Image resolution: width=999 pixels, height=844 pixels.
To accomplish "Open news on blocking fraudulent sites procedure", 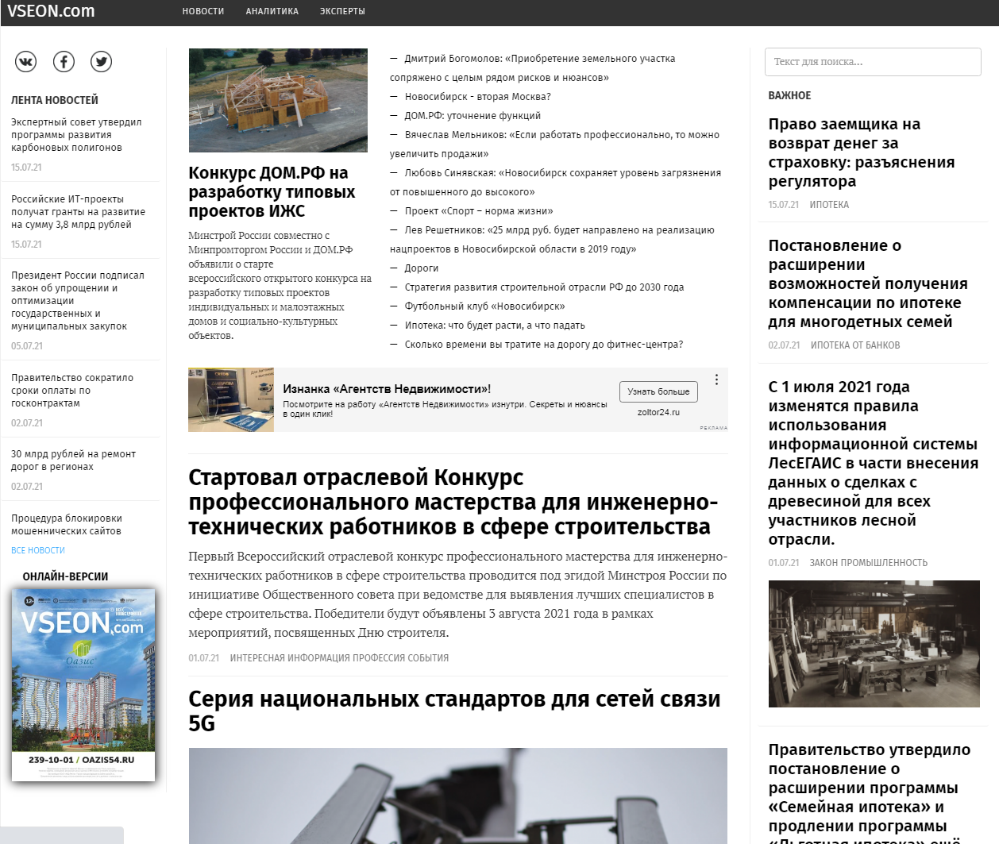I will [x=67, y=525].
